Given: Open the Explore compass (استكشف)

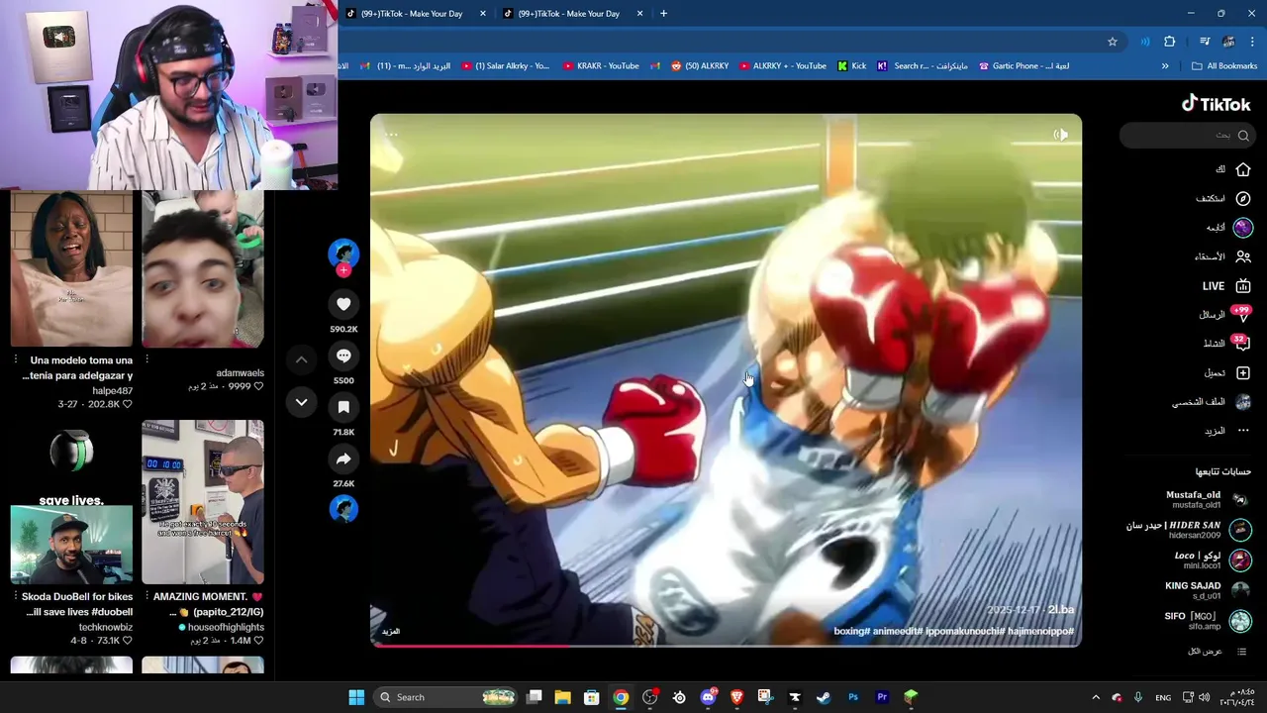Looking at the screenshot, I should (x=1243, y=198).
